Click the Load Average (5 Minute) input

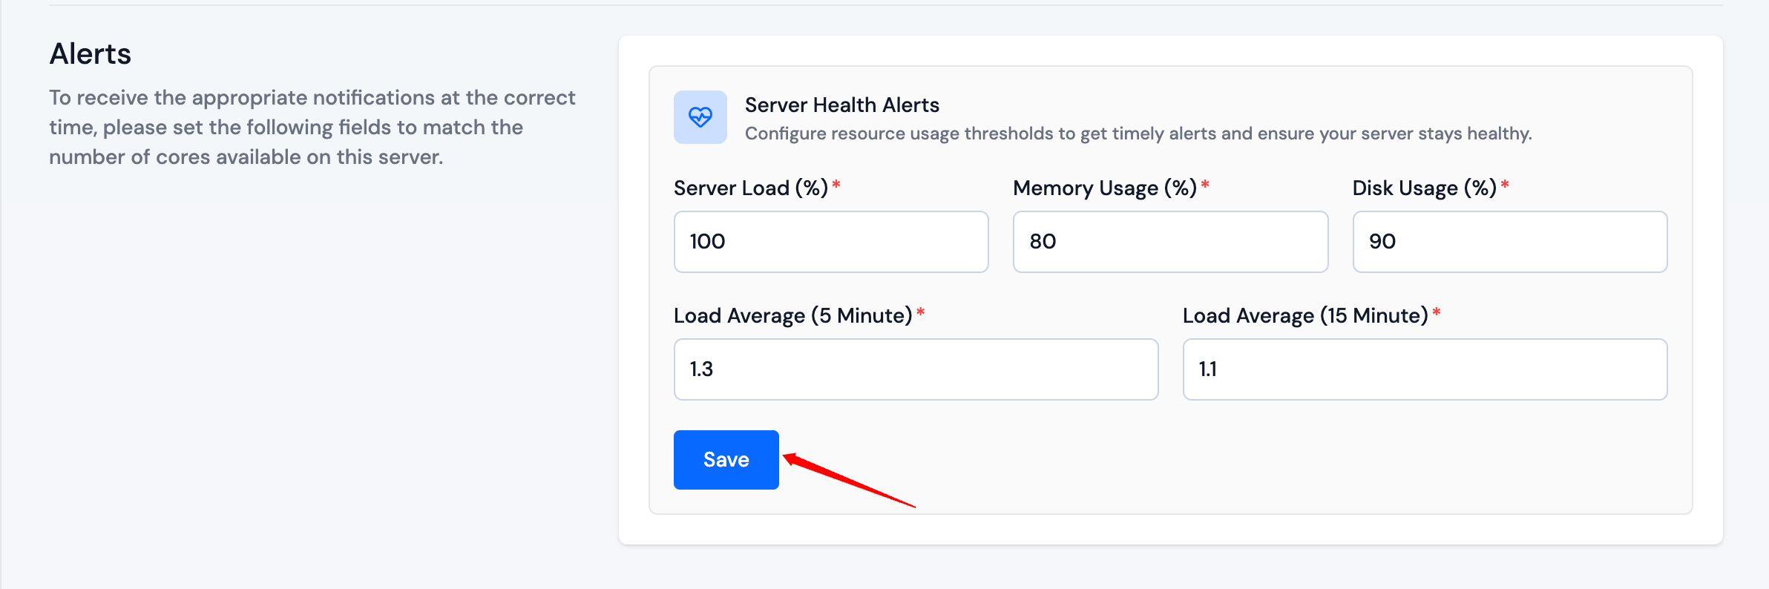point(915,369)
